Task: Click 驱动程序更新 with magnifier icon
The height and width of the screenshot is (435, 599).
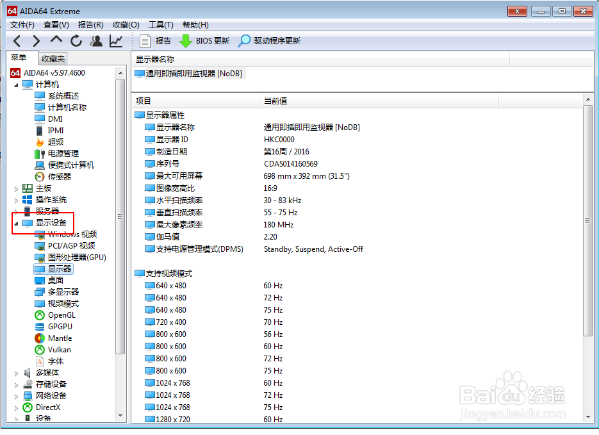Action: 269,41
